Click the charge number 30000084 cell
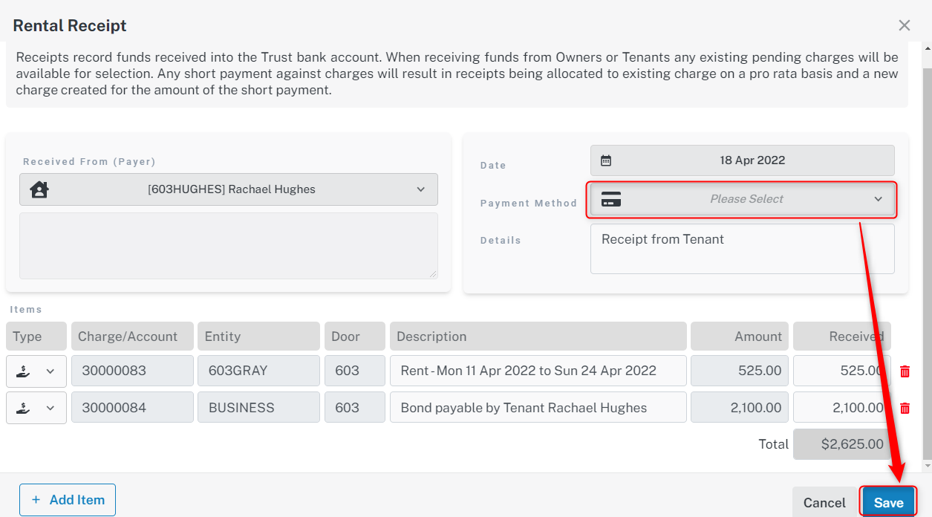The height and width of the screenshot is (517, 932). point(132,408)
